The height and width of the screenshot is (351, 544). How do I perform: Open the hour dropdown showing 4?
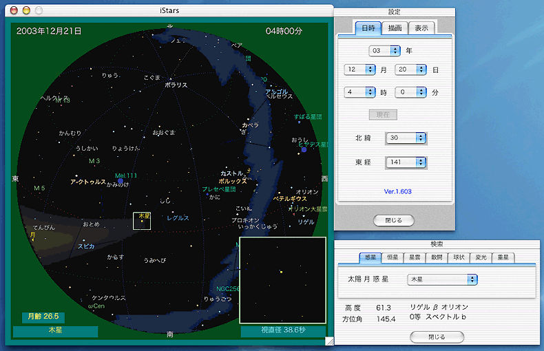point(359,92)
